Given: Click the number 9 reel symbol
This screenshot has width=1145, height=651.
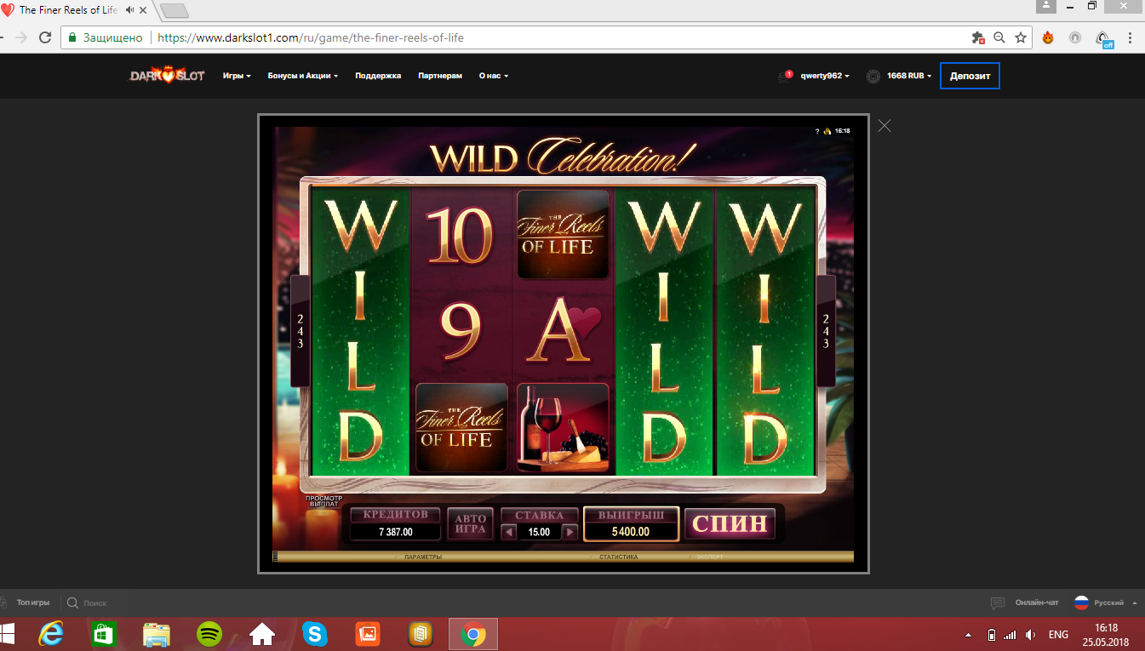Looking at the screenshot, I should click(x=461, y=330).
